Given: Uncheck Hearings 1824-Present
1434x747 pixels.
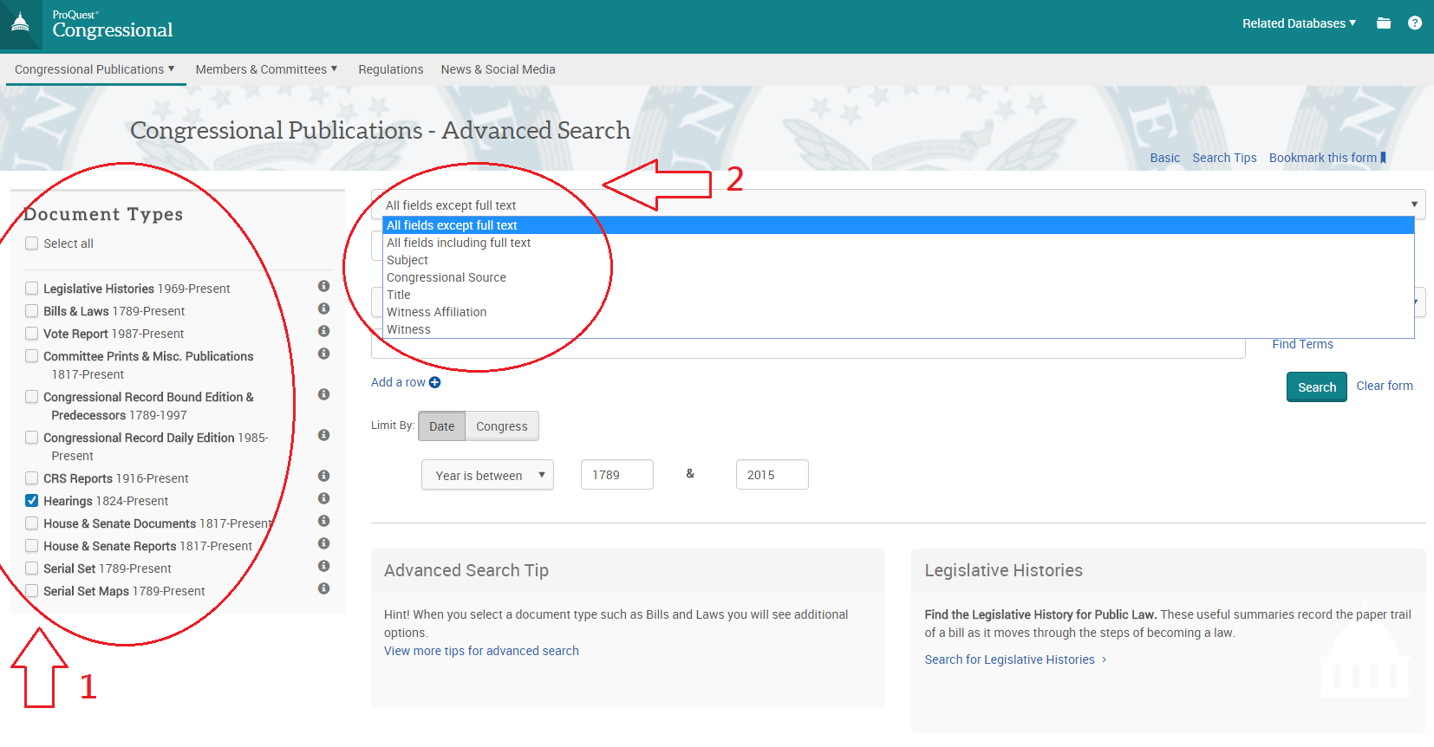Looking at the screenshot, I should [x=32, y=501].
